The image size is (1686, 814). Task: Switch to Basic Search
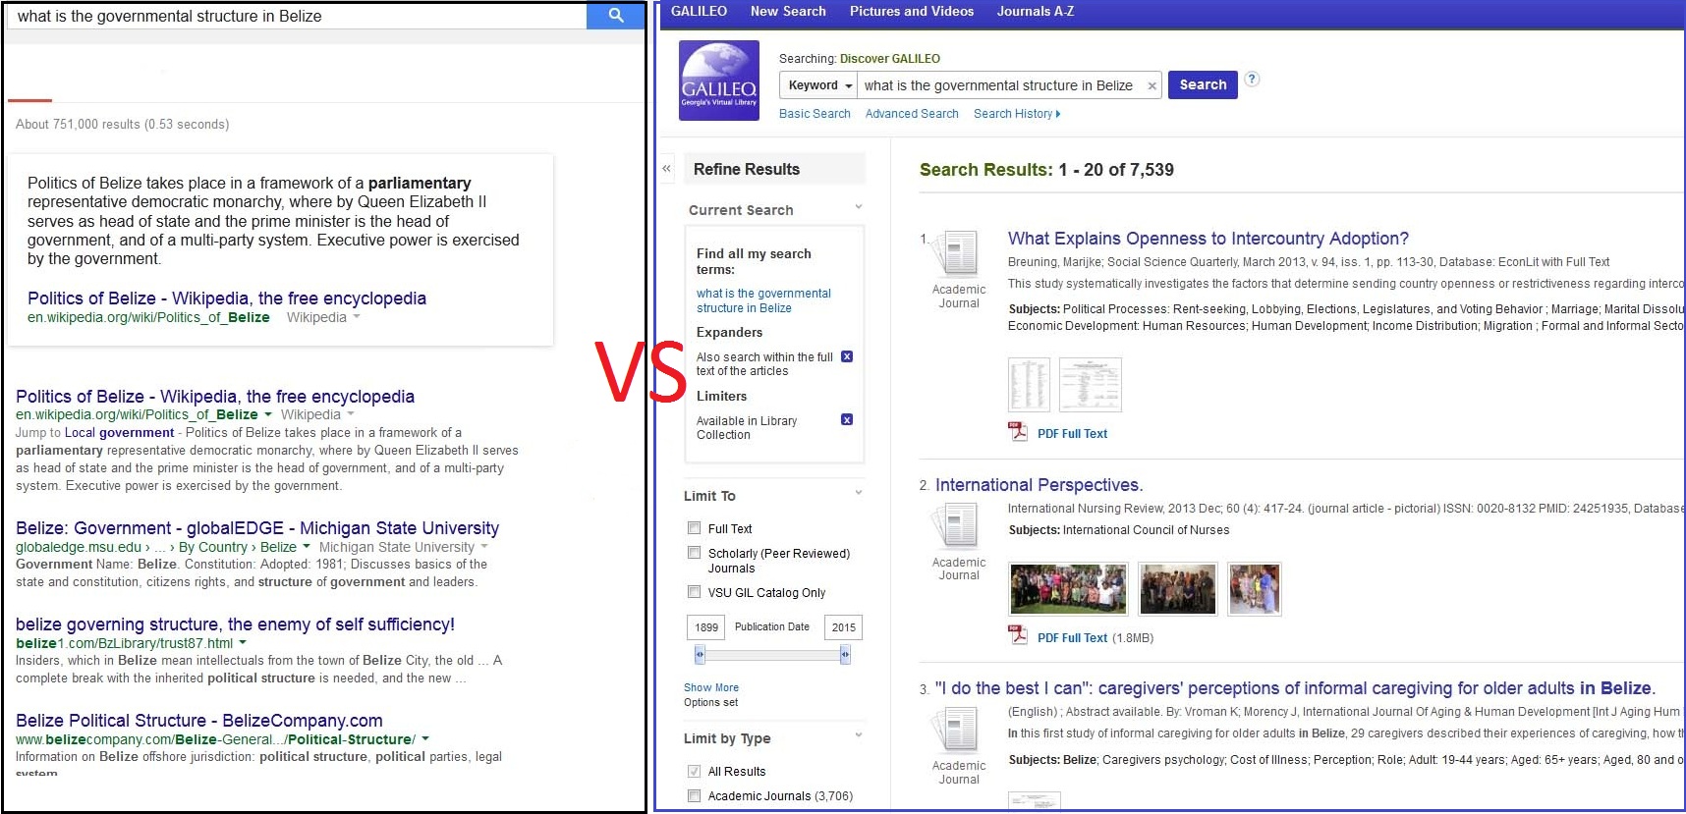815,114
